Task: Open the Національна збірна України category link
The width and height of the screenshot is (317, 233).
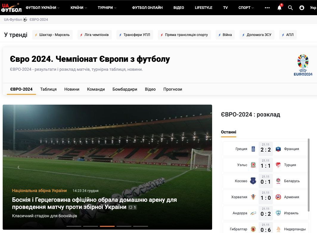Action: click(39, 191)
